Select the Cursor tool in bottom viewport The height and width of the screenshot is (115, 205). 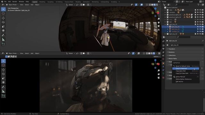point(3,65)
